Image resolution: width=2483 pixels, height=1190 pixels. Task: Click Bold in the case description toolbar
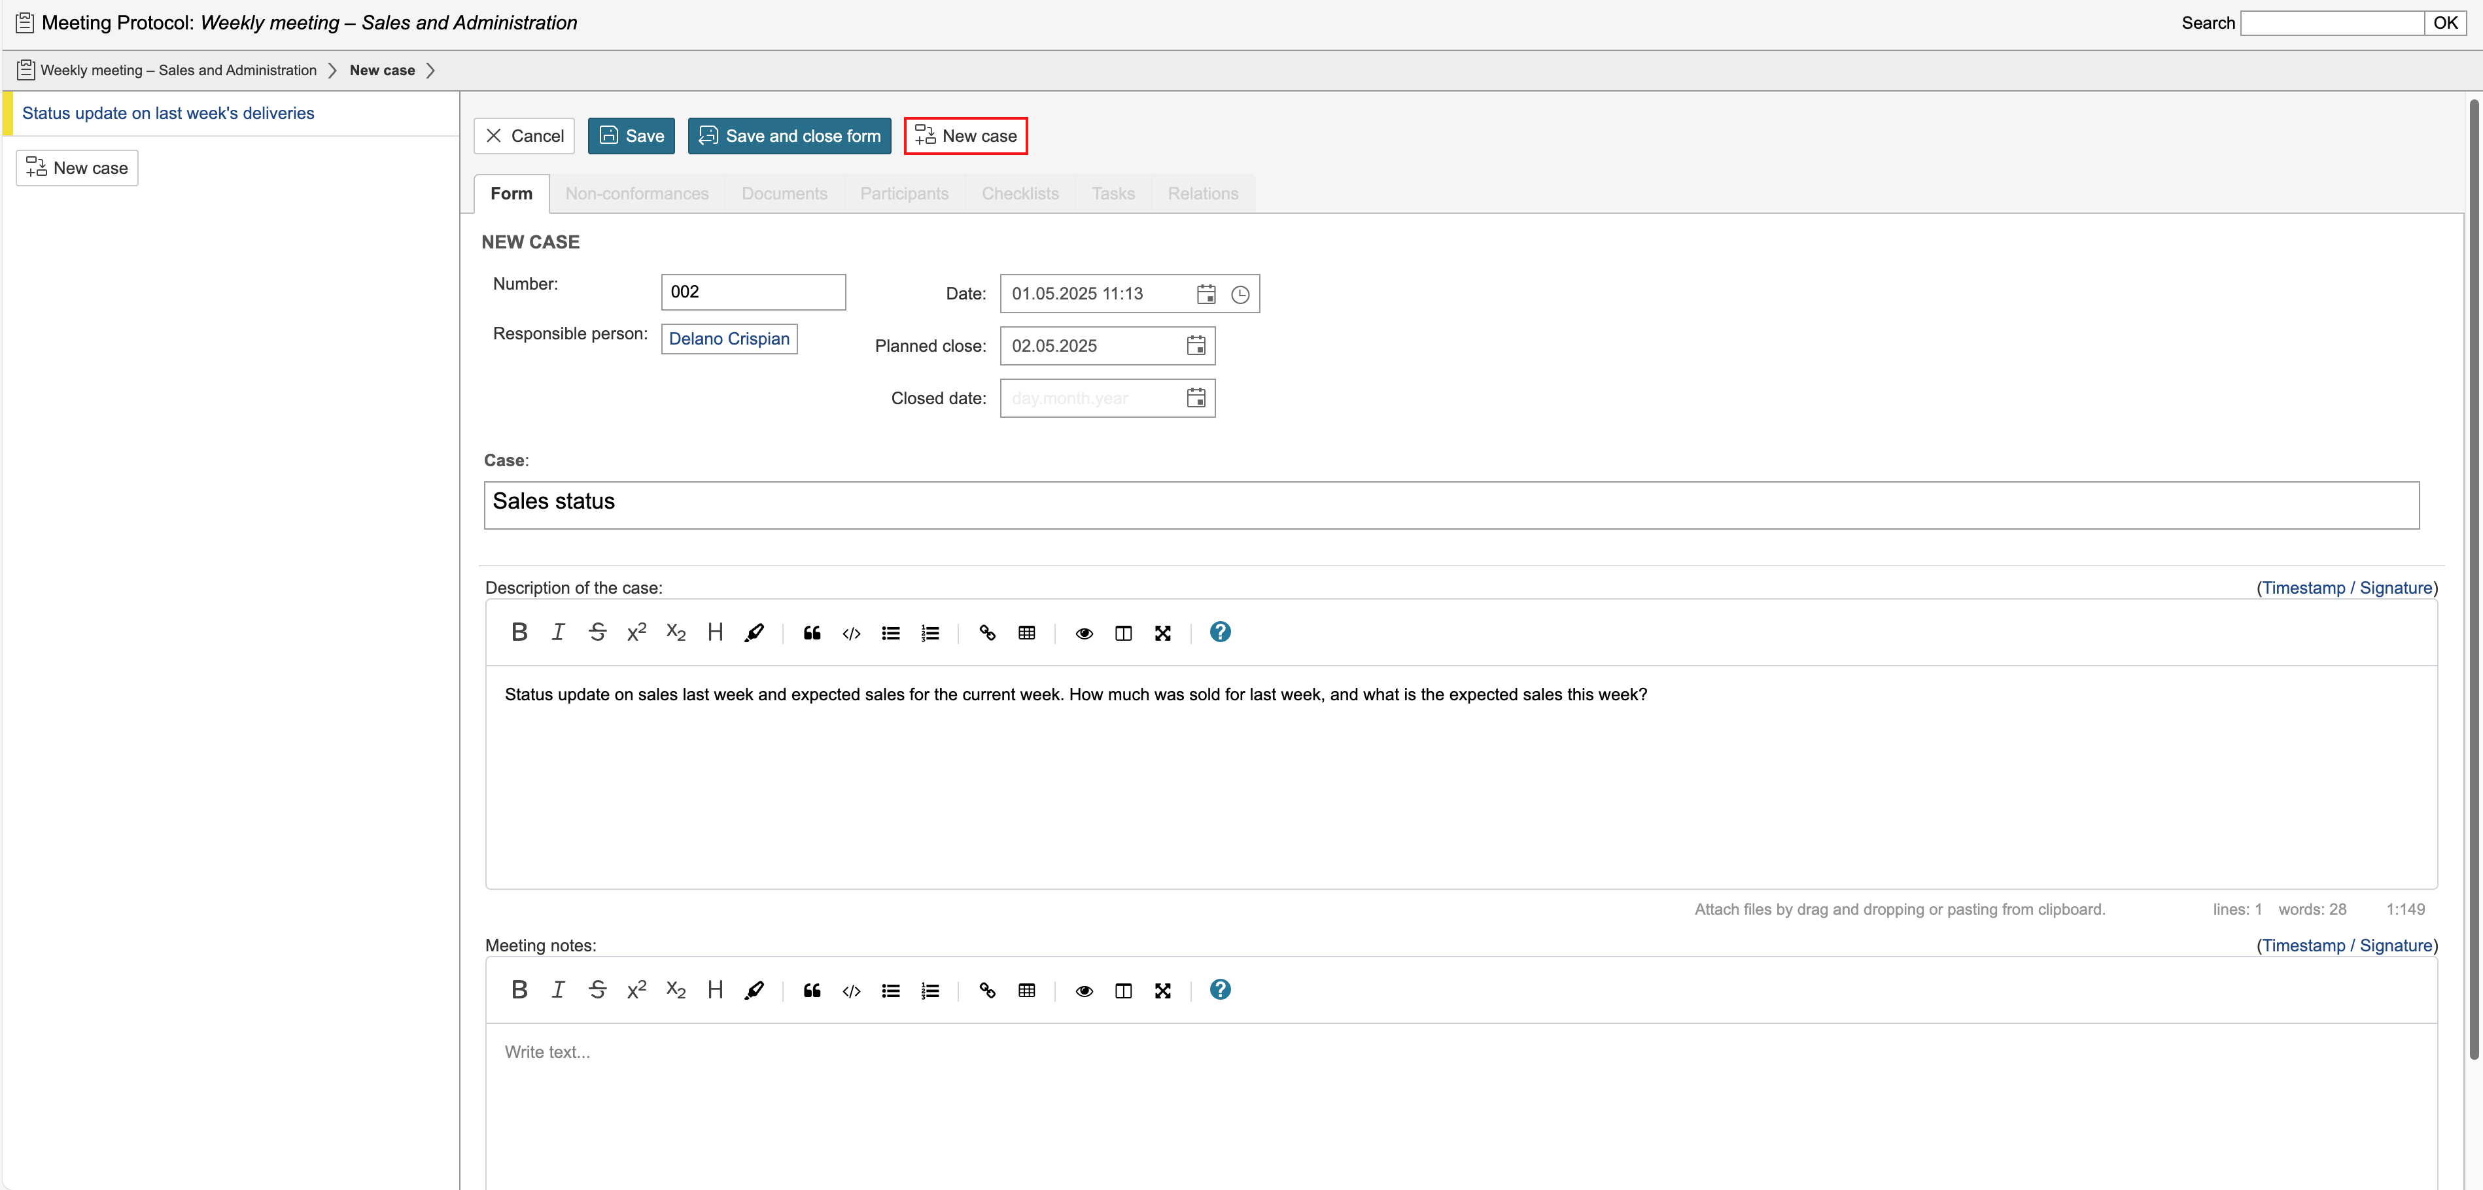pos(519,632)
